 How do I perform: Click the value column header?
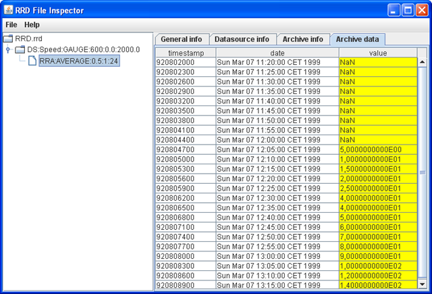pyautogui.click(x=378, y=53)
